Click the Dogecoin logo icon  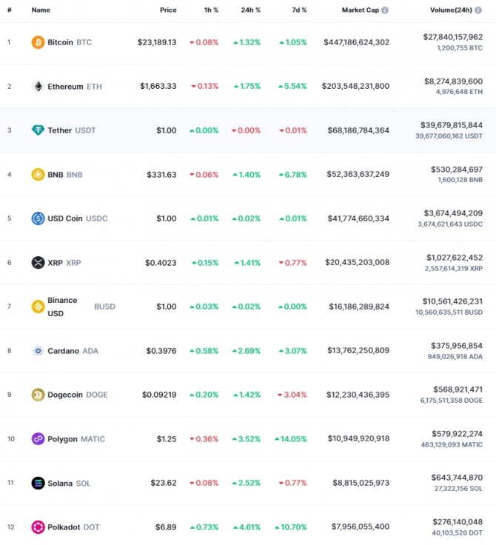(38, 395)
